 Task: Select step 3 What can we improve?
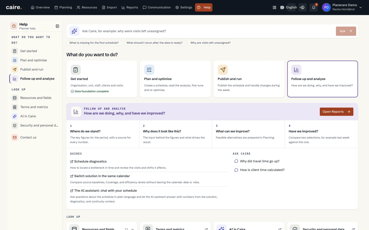pyautogui.click(x=248, y=134)
